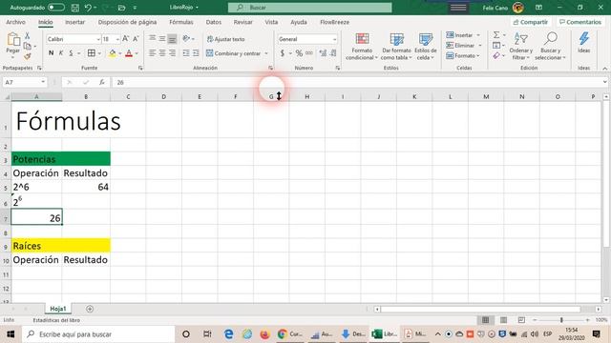Increase font size with the larger A icon
611x343 pixels.
(x=125, y=39)
